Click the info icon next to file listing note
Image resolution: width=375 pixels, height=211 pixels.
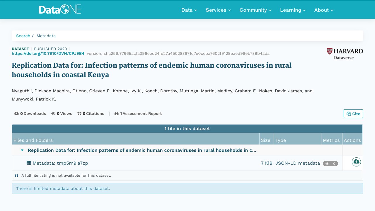click(17, 176)
